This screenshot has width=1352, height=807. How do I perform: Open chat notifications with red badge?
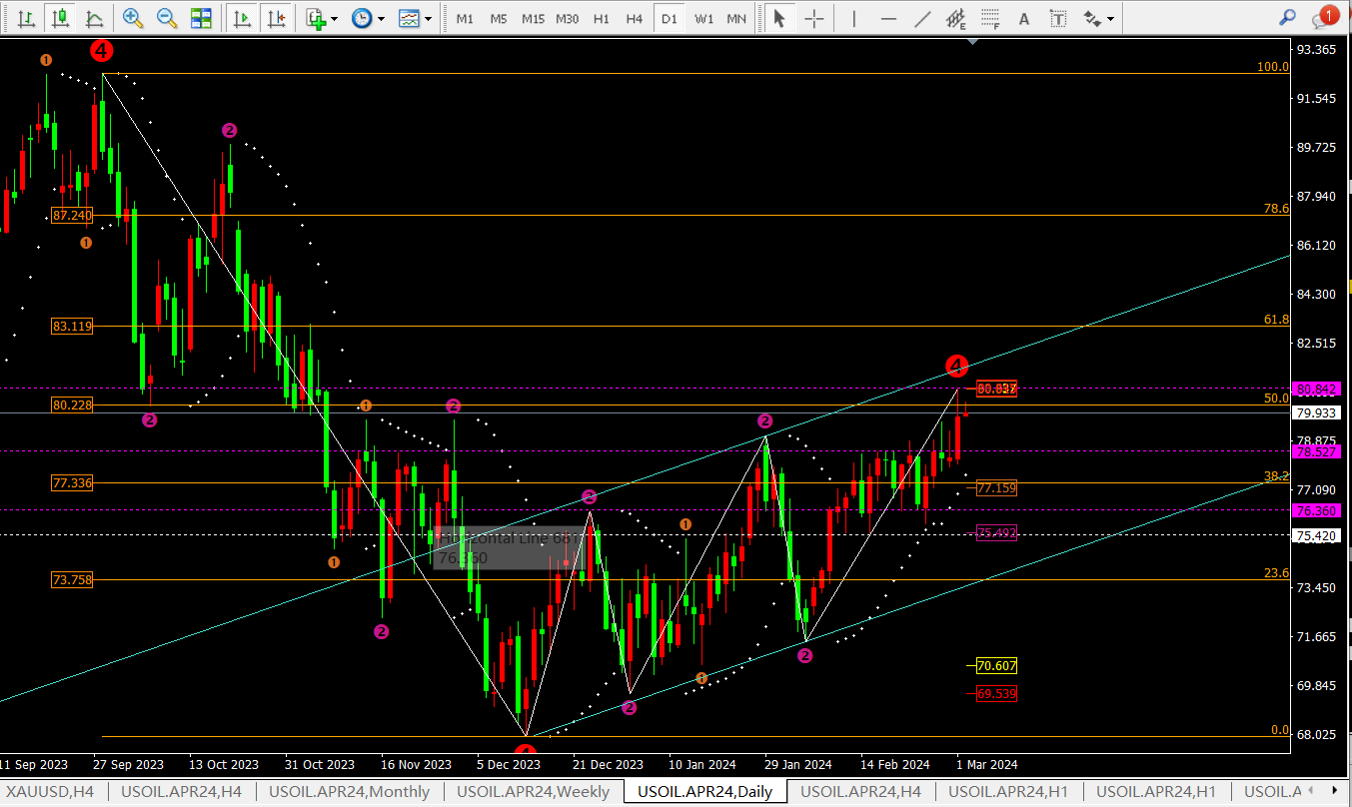(1325, 17)
